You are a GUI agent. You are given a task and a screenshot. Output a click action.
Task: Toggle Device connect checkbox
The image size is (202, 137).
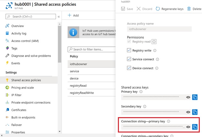point(129,68)
